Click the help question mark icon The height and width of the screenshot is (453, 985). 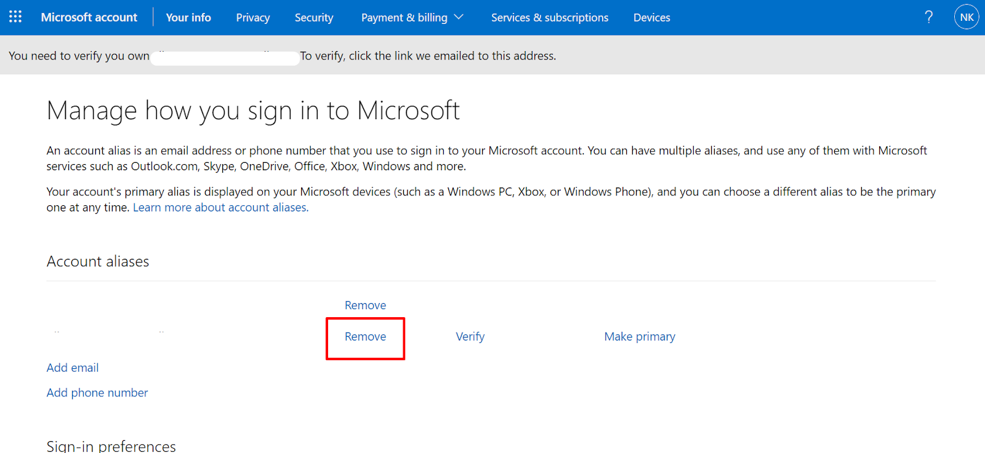(928, 17)
